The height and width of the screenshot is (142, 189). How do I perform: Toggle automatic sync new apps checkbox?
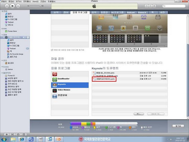52,50
